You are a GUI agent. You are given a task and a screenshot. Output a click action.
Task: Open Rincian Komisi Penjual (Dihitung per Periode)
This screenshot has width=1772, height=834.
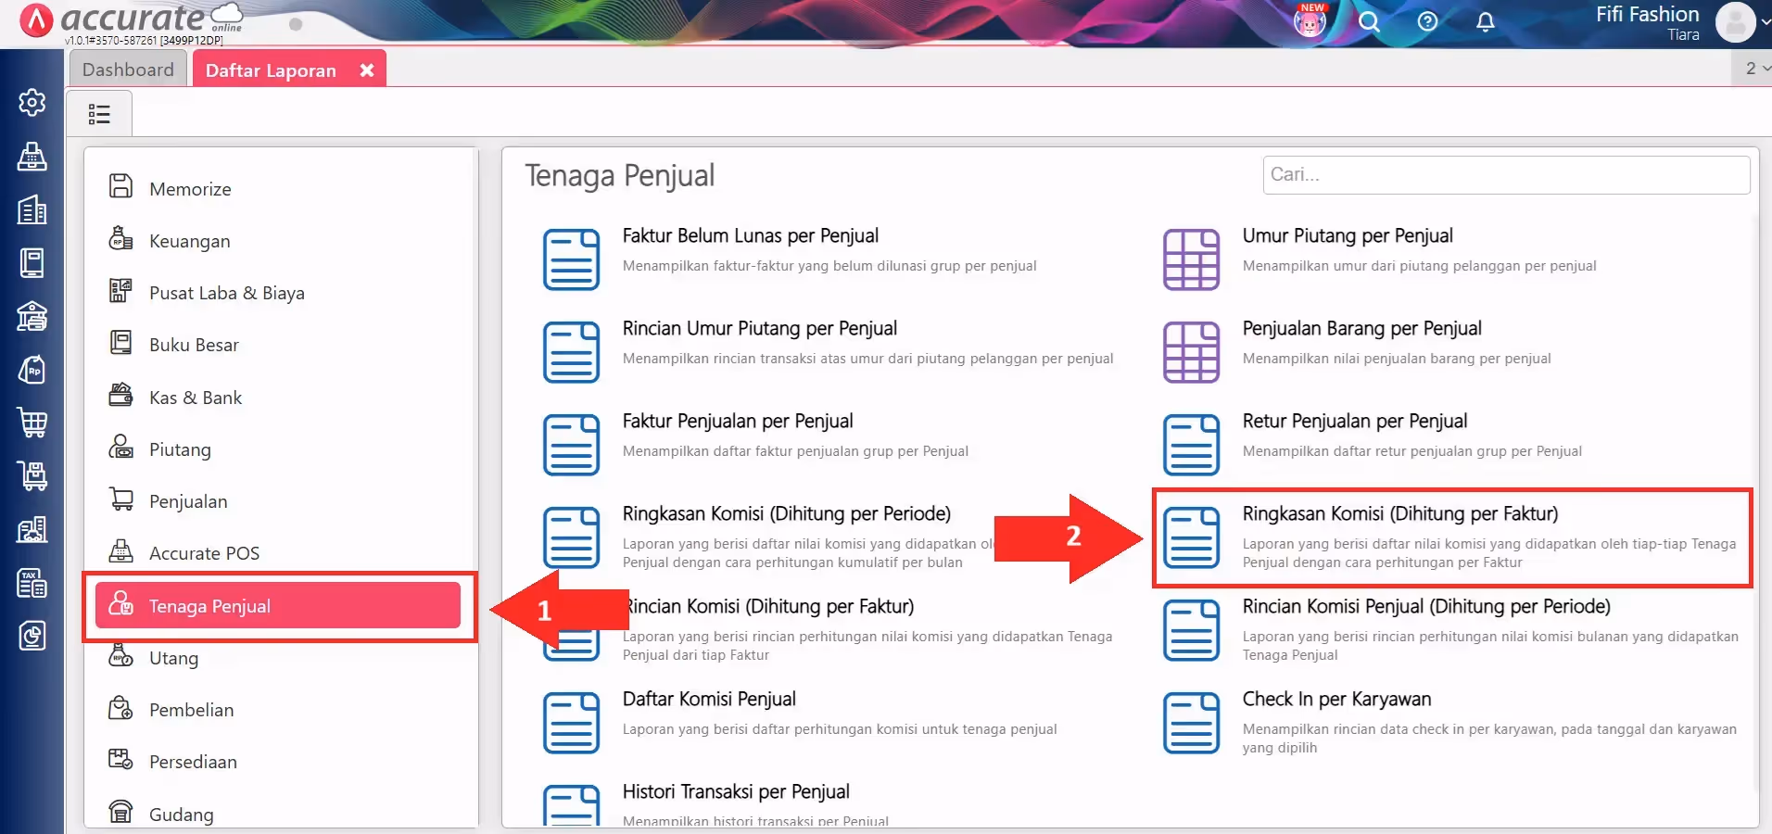click(1426, 606)
